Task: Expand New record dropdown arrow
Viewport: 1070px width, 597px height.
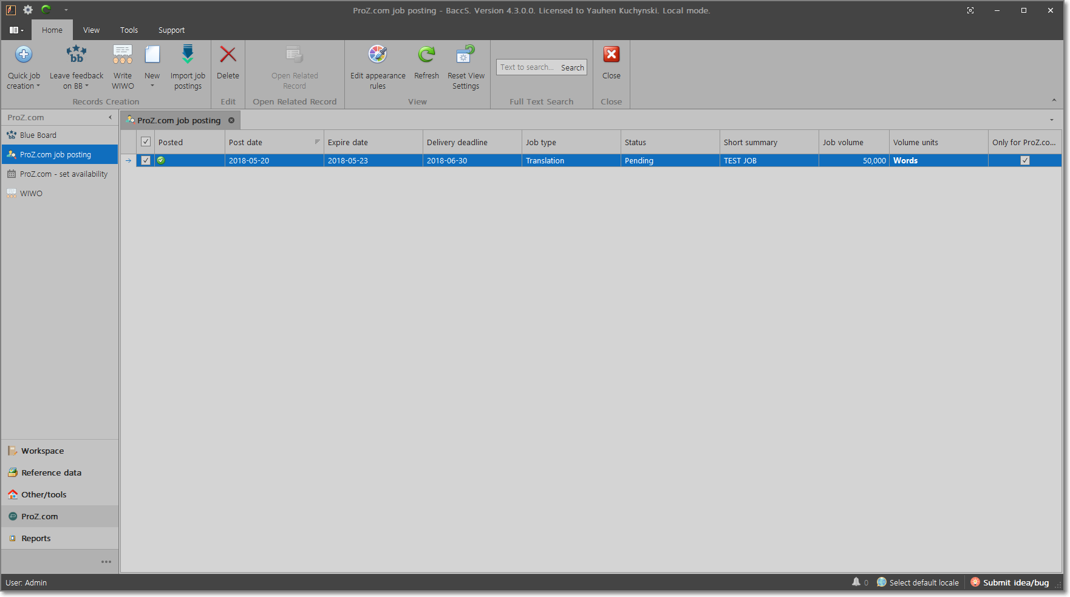Action: coord(152,86)
